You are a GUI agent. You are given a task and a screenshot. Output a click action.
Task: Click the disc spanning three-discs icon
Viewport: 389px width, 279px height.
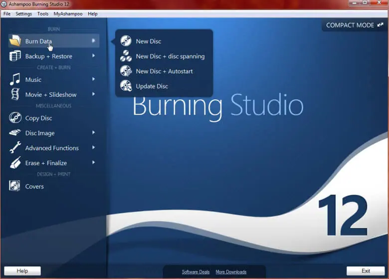(x=126, y=56)
